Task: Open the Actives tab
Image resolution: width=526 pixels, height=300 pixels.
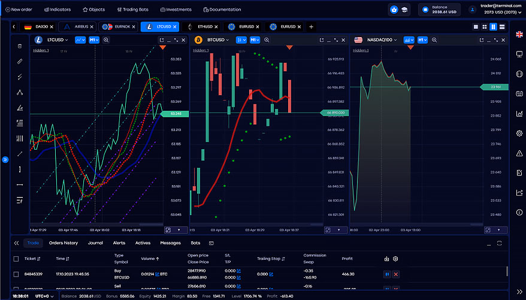Action: [x=143, y=243]
